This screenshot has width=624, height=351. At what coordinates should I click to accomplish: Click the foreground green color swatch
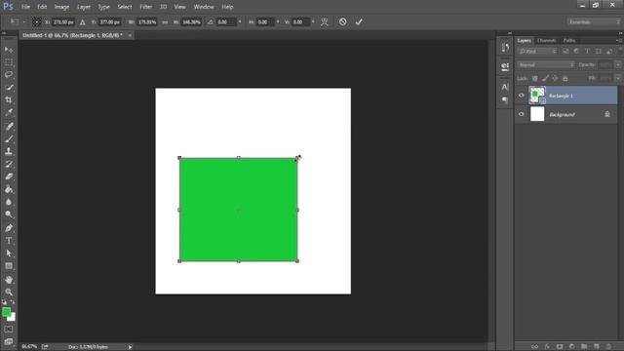click(6, 312)
